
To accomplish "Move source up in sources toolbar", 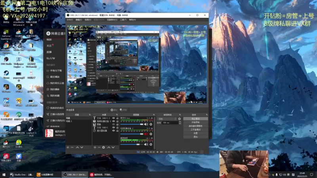I will [x=109, y=147].
